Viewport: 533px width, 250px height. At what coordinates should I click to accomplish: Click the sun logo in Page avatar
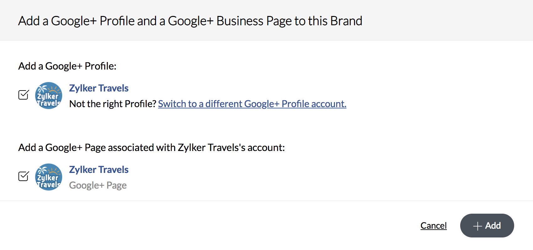55,171
